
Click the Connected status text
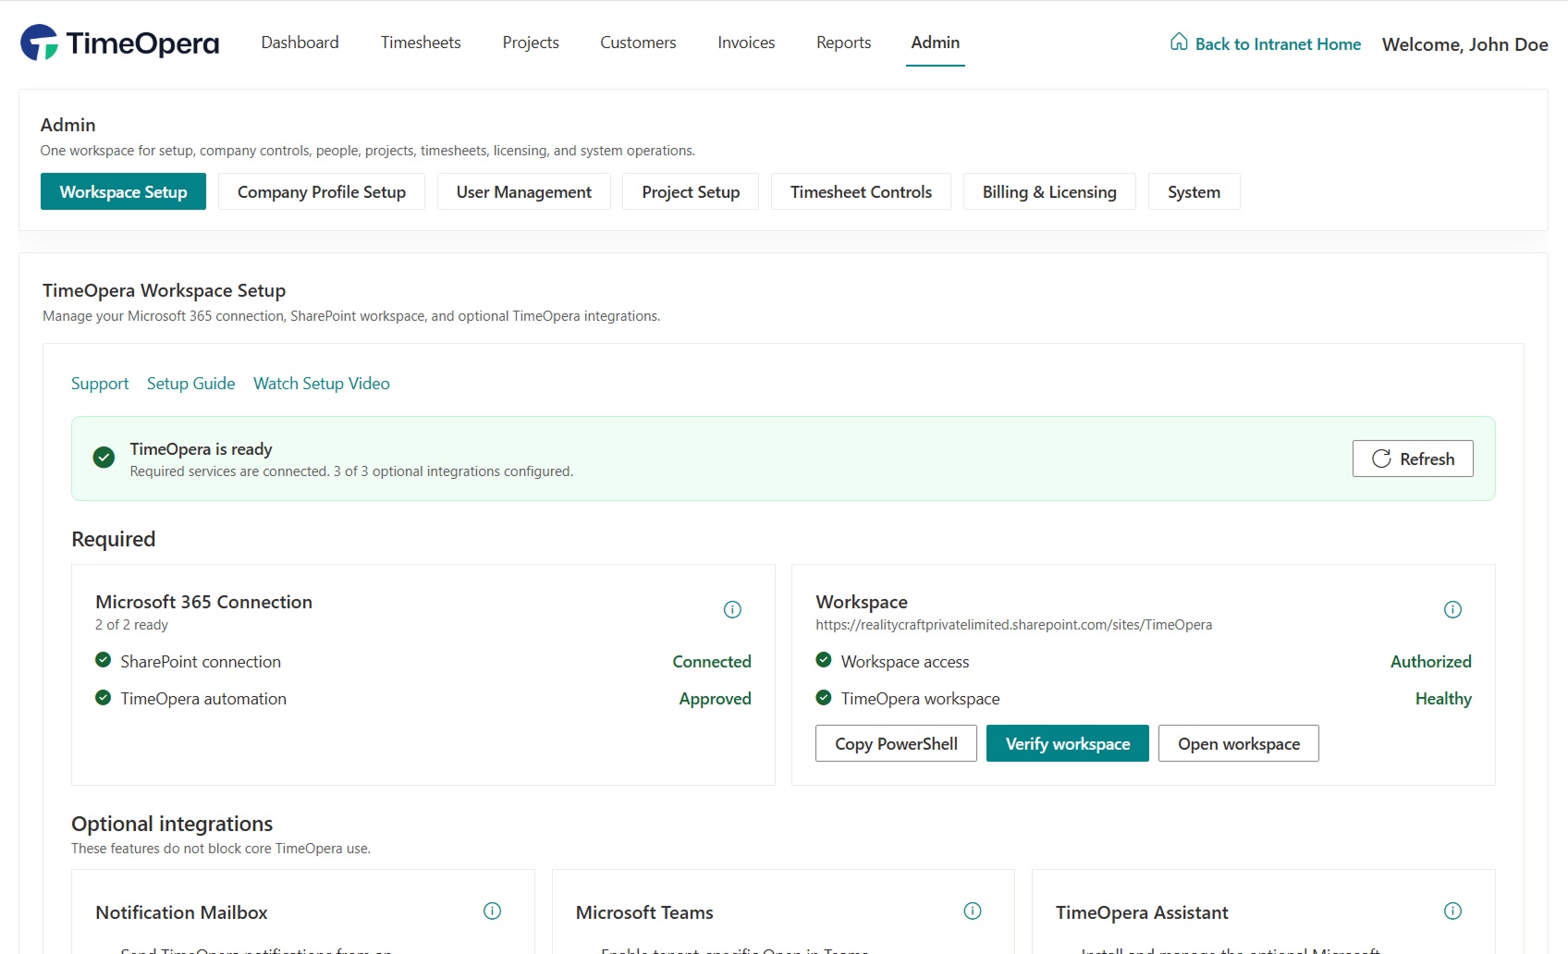point(712,662)
